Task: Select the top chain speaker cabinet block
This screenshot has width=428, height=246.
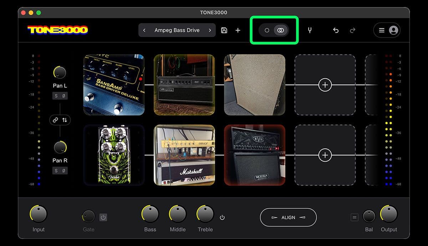Action: [255, 85]
